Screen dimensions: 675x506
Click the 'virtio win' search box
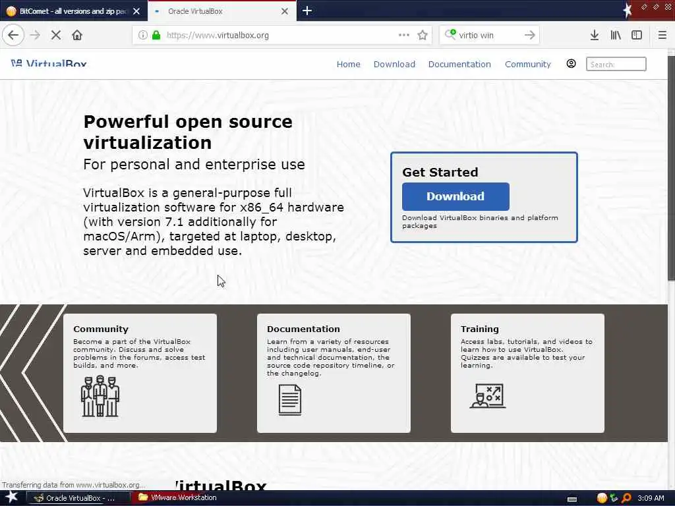[490, 35]
